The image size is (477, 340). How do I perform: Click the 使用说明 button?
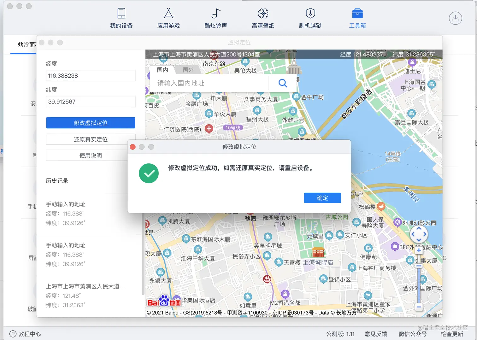tap(91, 155)
